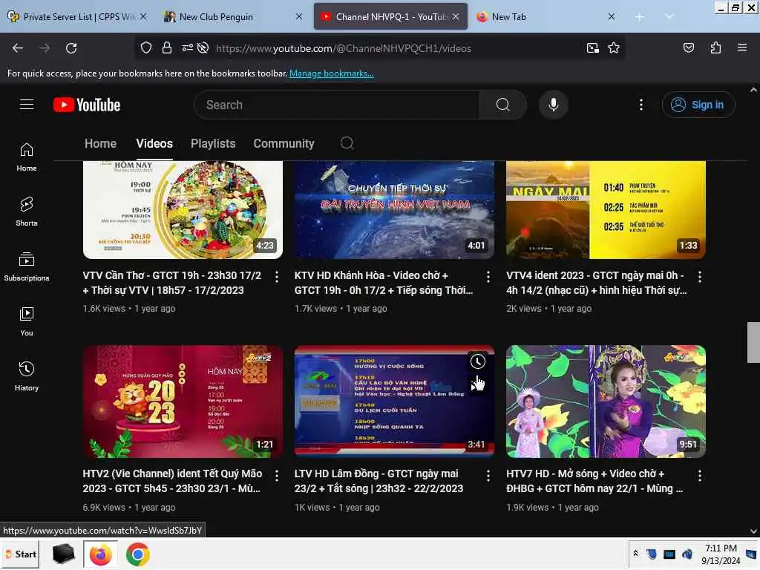Select the channel Videos tab
The image size is (760, 570).
click(x=154, y=143)
